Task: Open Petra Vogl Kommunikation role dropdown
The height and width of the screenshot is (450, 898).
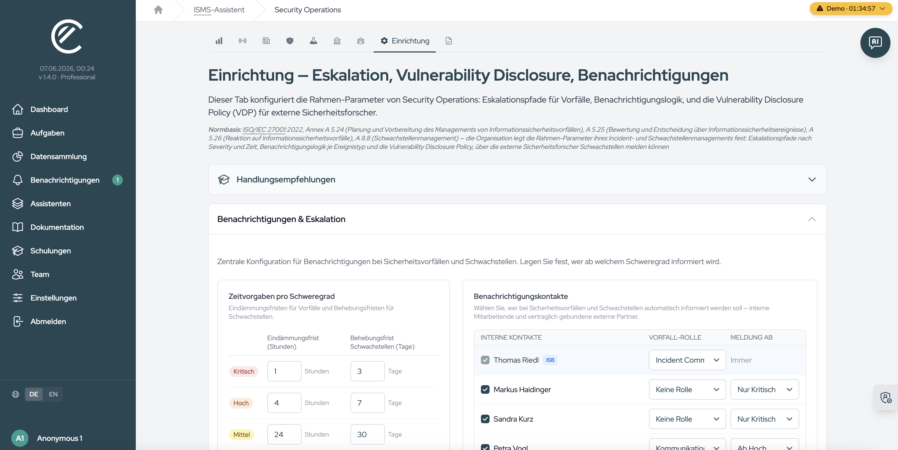Action: pyautogui.click(x=687, y=444)
